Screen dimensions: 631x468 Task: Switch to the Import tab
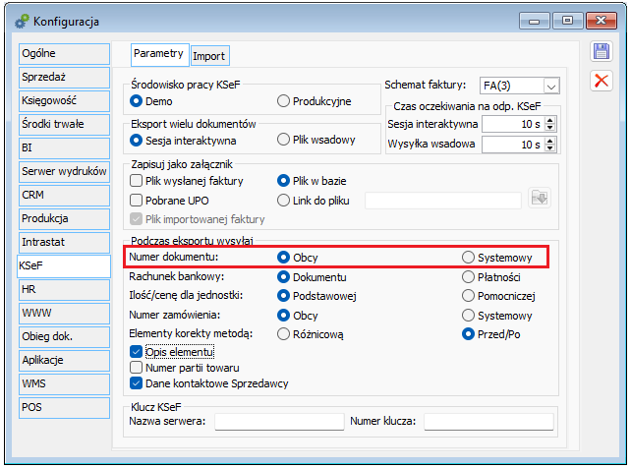208,56
